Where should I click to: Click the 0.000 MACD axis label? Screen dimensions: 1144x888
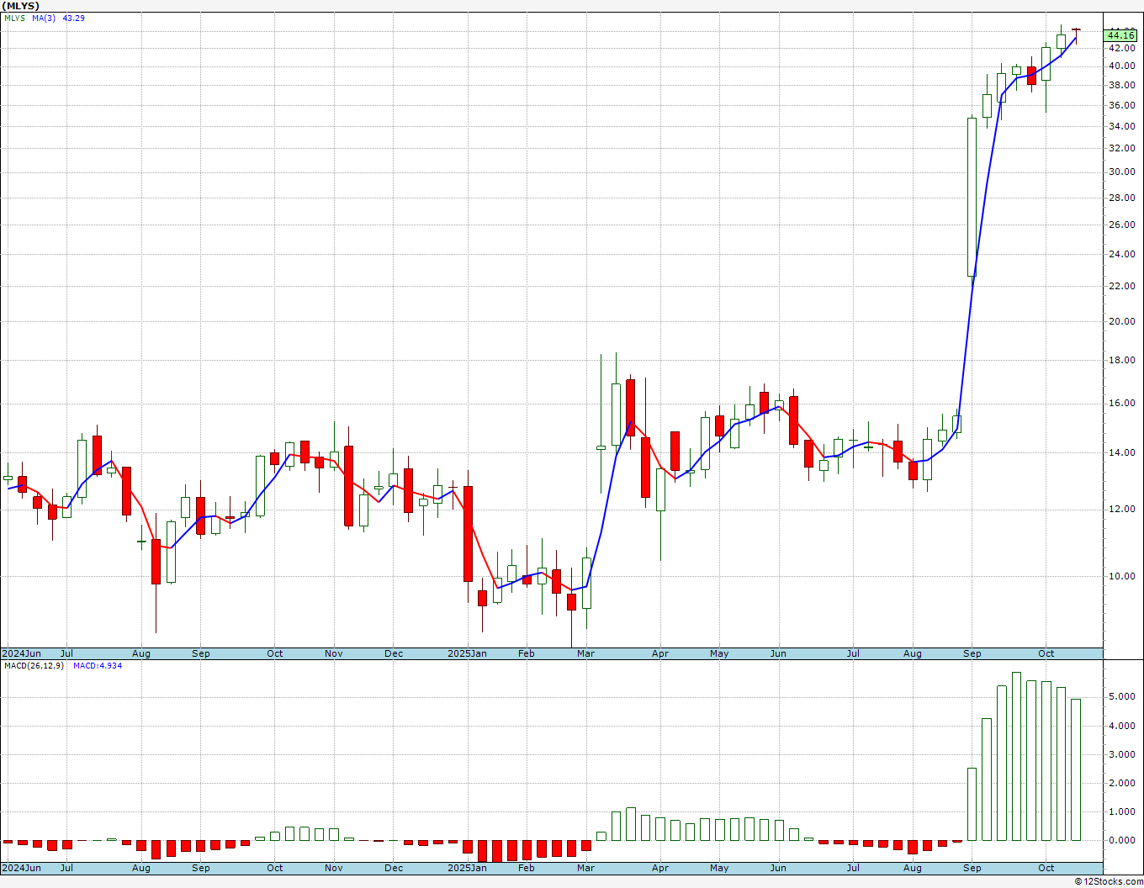tap(1121, 840)
